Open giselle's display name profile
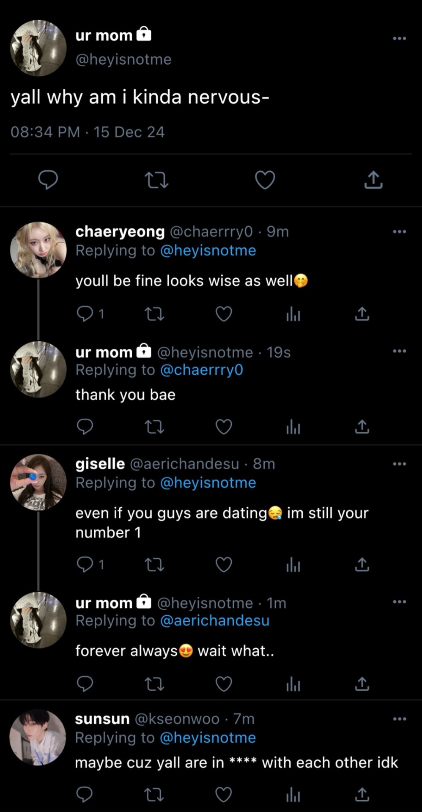The image size is (422, 812). click(100, 464)
